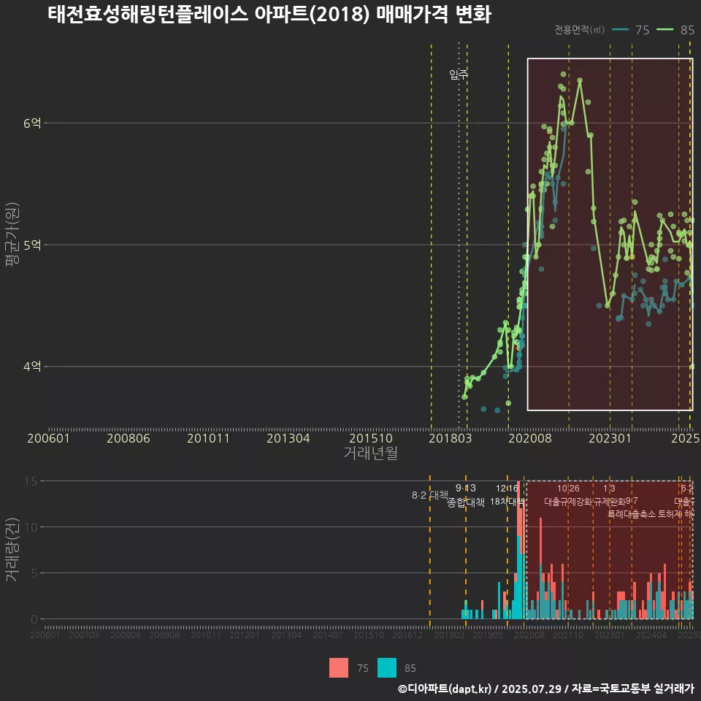Click the teal 85 swatch in bottom legend
This screenshot has height=701, width=701.
pos(387,668)
